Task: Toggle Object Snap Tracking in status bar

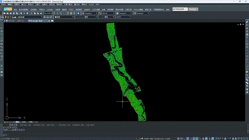Action: [x=194, y=138]
